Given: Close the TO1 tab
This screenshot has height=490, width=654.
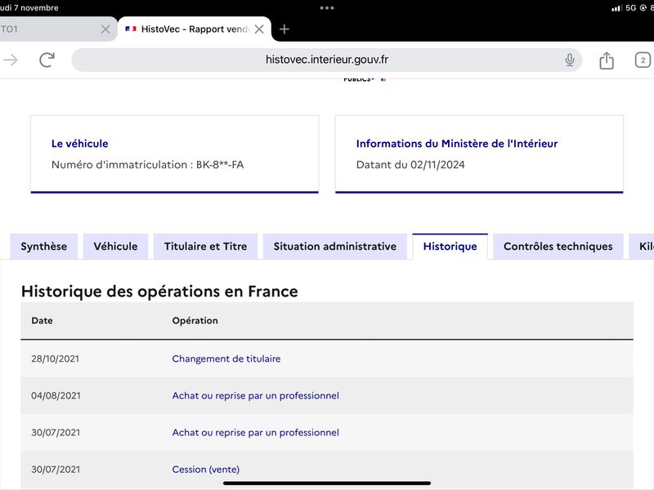Looking at the screenshot, I should coord(105,29).
